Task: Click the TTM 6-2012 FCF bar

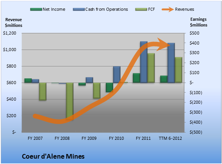Action: (179, 70)
